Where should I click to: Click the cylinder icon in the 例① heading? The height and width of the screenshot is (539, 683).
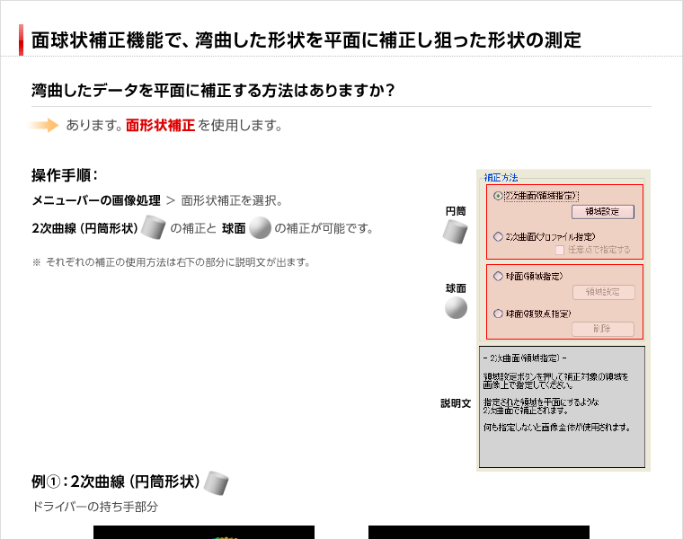point(216,482)
